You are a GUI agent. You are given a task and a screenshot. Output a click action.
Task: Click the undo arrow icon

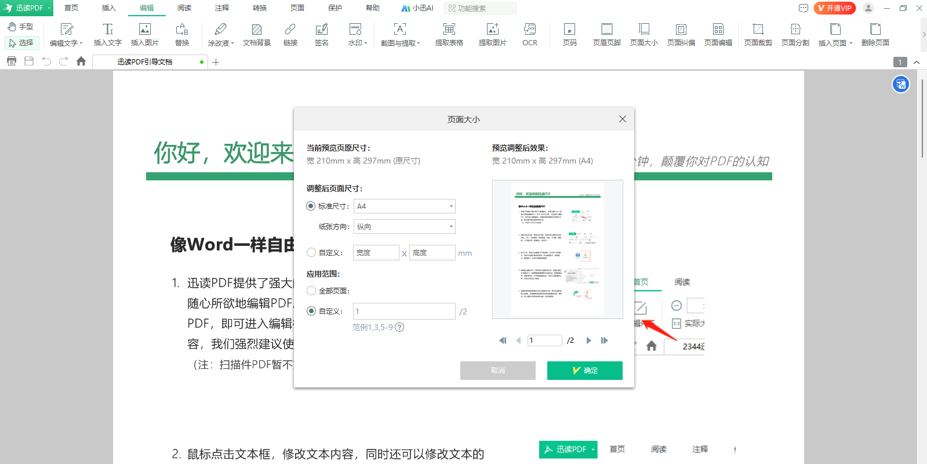click(x=46, y=61)
